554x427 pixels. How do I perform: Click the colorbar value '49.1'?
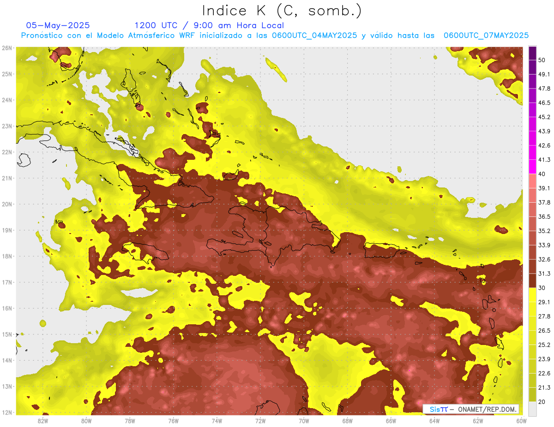pyautogui.click(x=544, y=74)
